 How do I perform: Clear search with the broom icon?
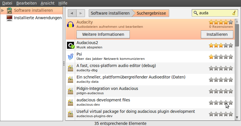click(x=234, y=13)
